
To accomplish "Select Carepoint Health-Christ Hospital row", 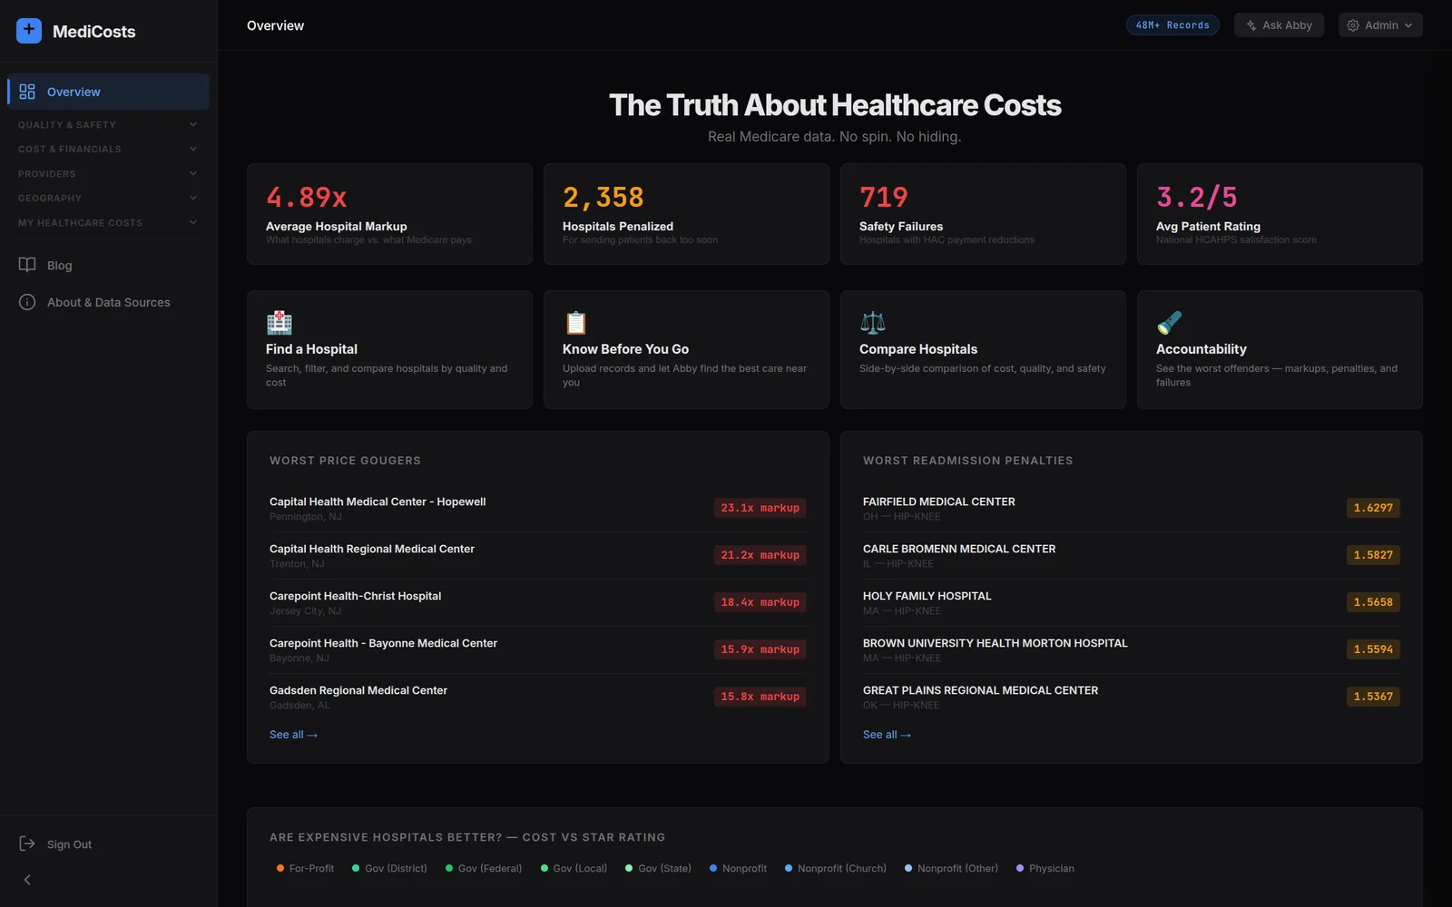I will [x=537, y=602].
